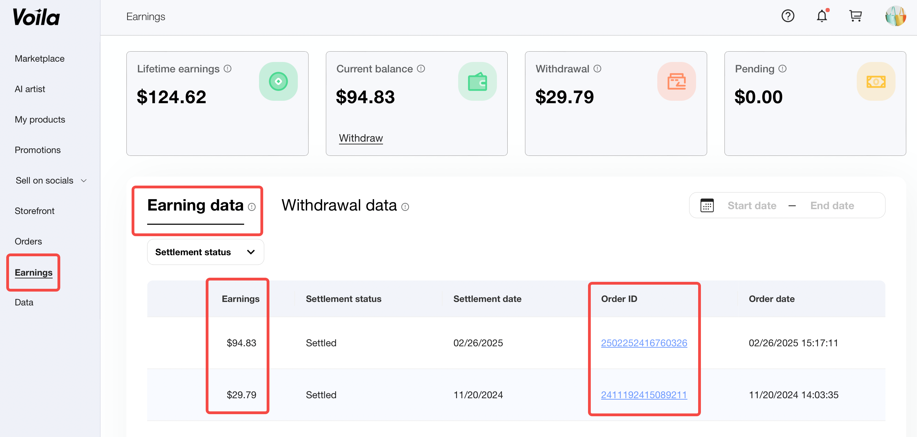The image size is (917, 437).
Task: Click info icon beside Withdrawal data tab
Action: point(405,207)
